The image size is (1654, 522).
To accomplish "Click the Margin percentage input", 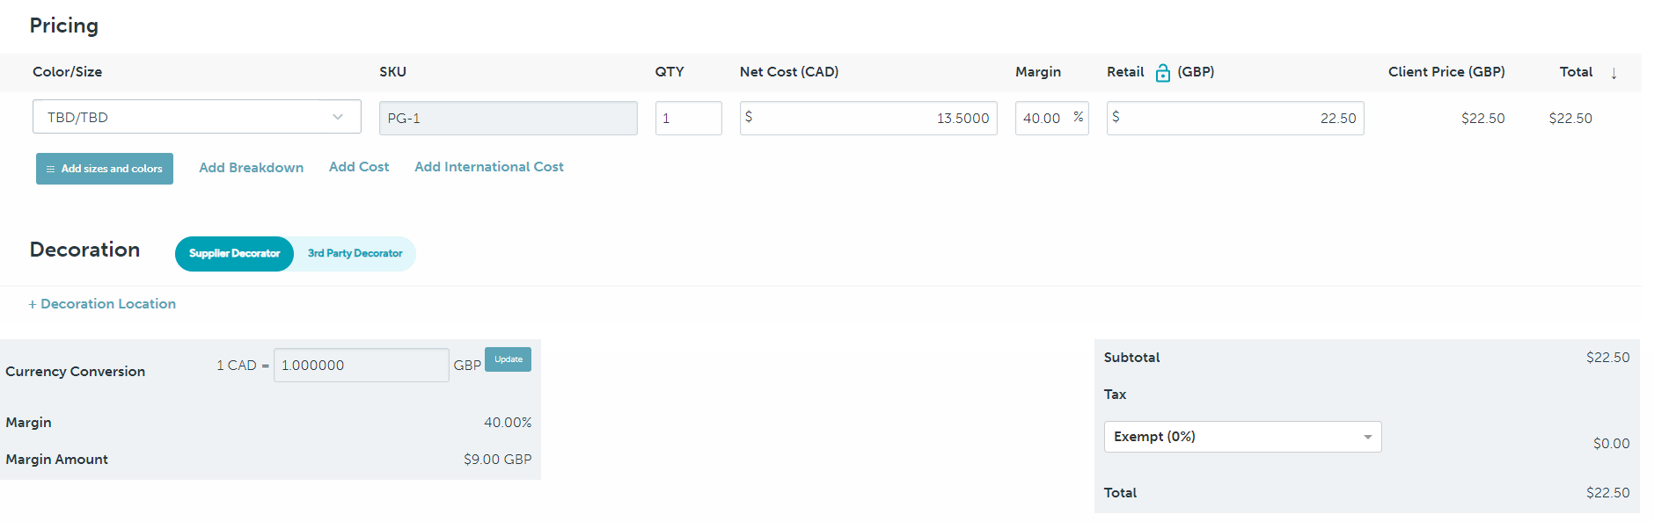I will (x=1042, y=118).
